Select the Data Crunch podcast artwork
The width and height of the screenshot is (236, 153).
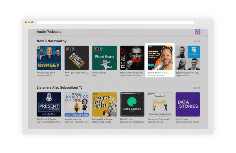point(132,104)
